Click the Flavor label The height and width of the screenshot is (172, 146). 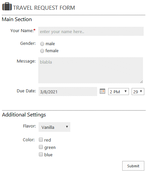[29, 126]
